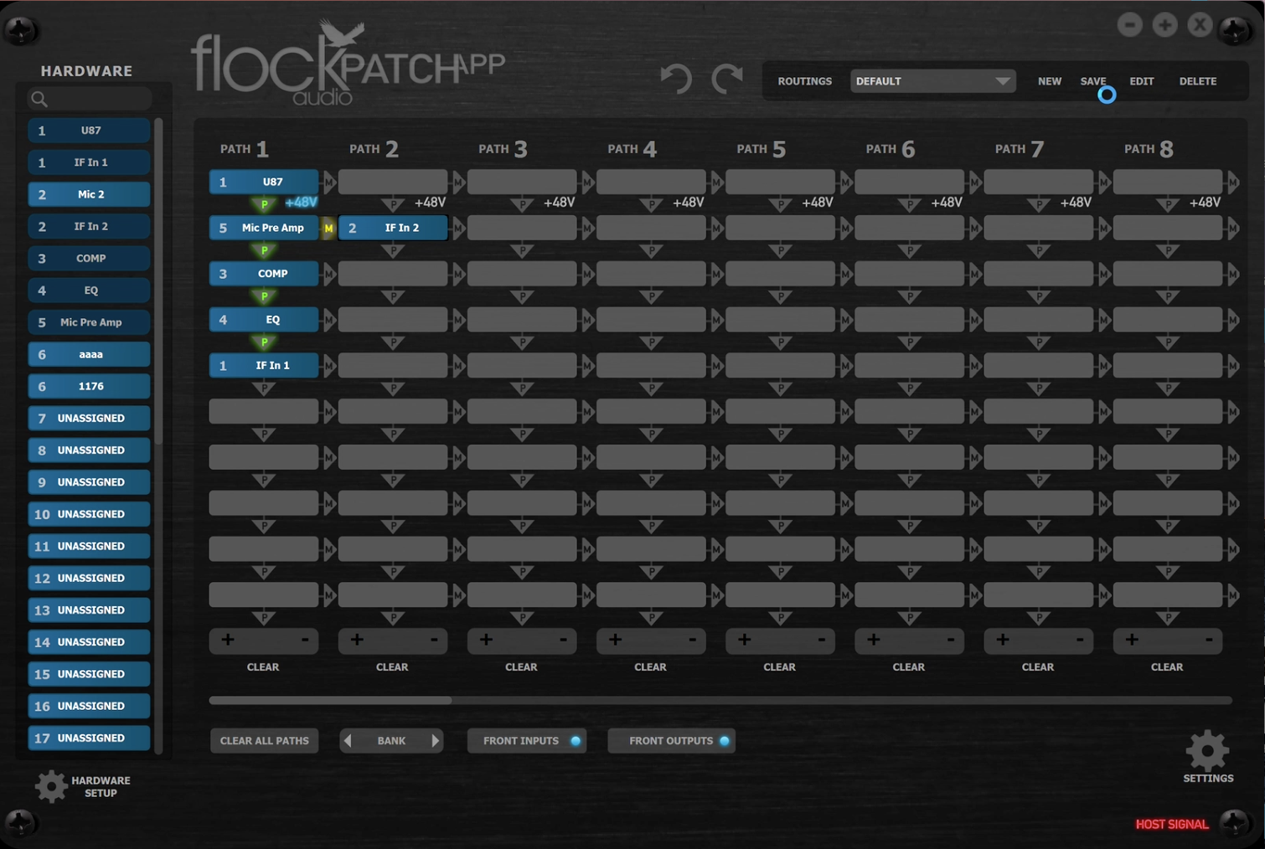Click NEW routing
The height and width of the screenshot is (849, 1265).
1049,81
